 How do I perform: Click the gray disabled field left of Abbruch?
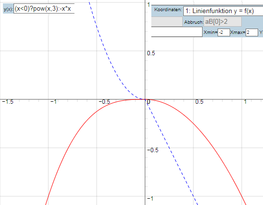tap(167, 21)
